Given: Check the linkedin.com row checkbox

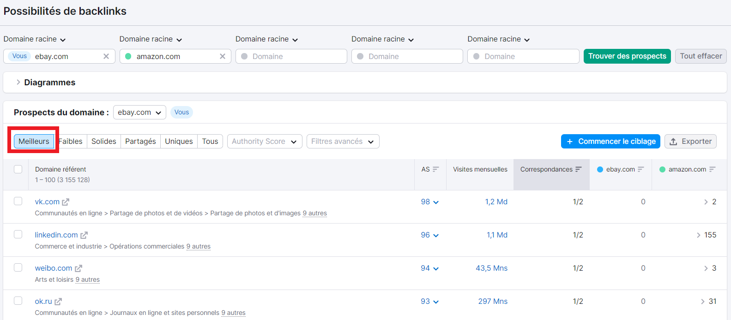Looking at the screenshot, I should pyautogui.click(x=18, y=234).
